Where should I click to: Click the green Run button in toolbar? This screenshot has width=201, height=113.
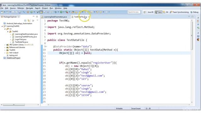click(x=61, y=12)
